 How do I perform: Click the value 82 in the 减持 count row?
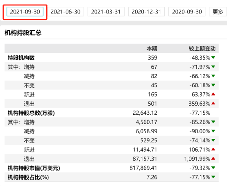point(154,76)
